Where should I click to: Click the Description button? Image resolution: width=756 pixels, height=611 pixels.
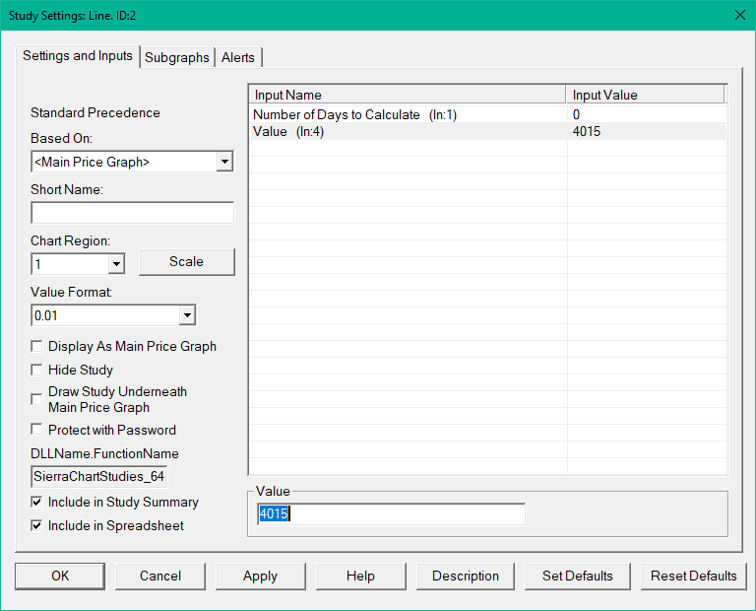(x=466, y=576)
